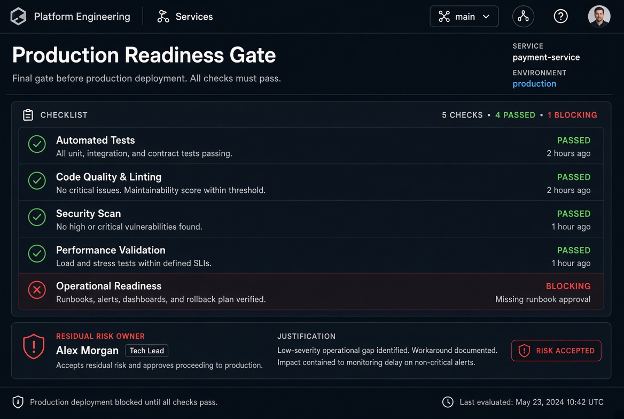Click the PASSED status for Performance Validation
Viewport: 624px width, 419px height.
[x=573, y=250]
